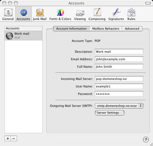Viewport: 153px width, 146px height.
Task: Add a new account with plus button
Action: (x=8, y=139)
